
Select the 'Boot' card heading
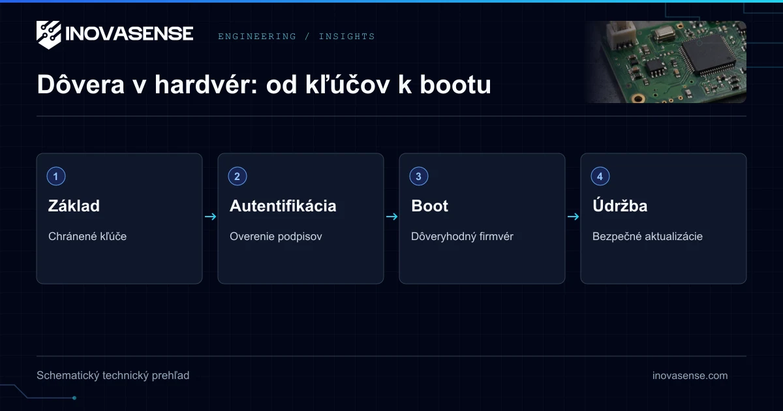pos(430,206)
